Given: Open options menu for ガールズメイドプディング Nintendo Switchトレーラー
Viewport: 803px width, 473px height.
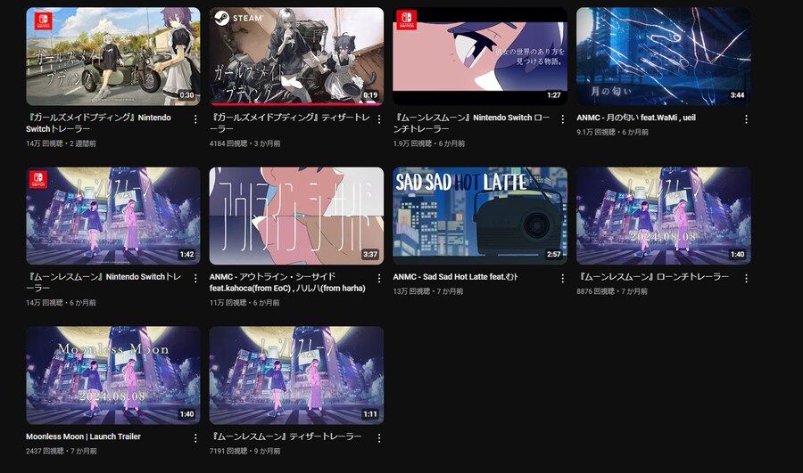Looking at the screenshot, I should pyautogui.click(x=195, y=119).
